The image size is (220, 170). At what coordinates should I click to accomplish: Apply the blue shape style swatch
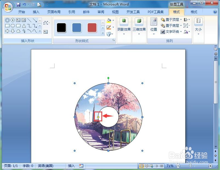point(77,28)
